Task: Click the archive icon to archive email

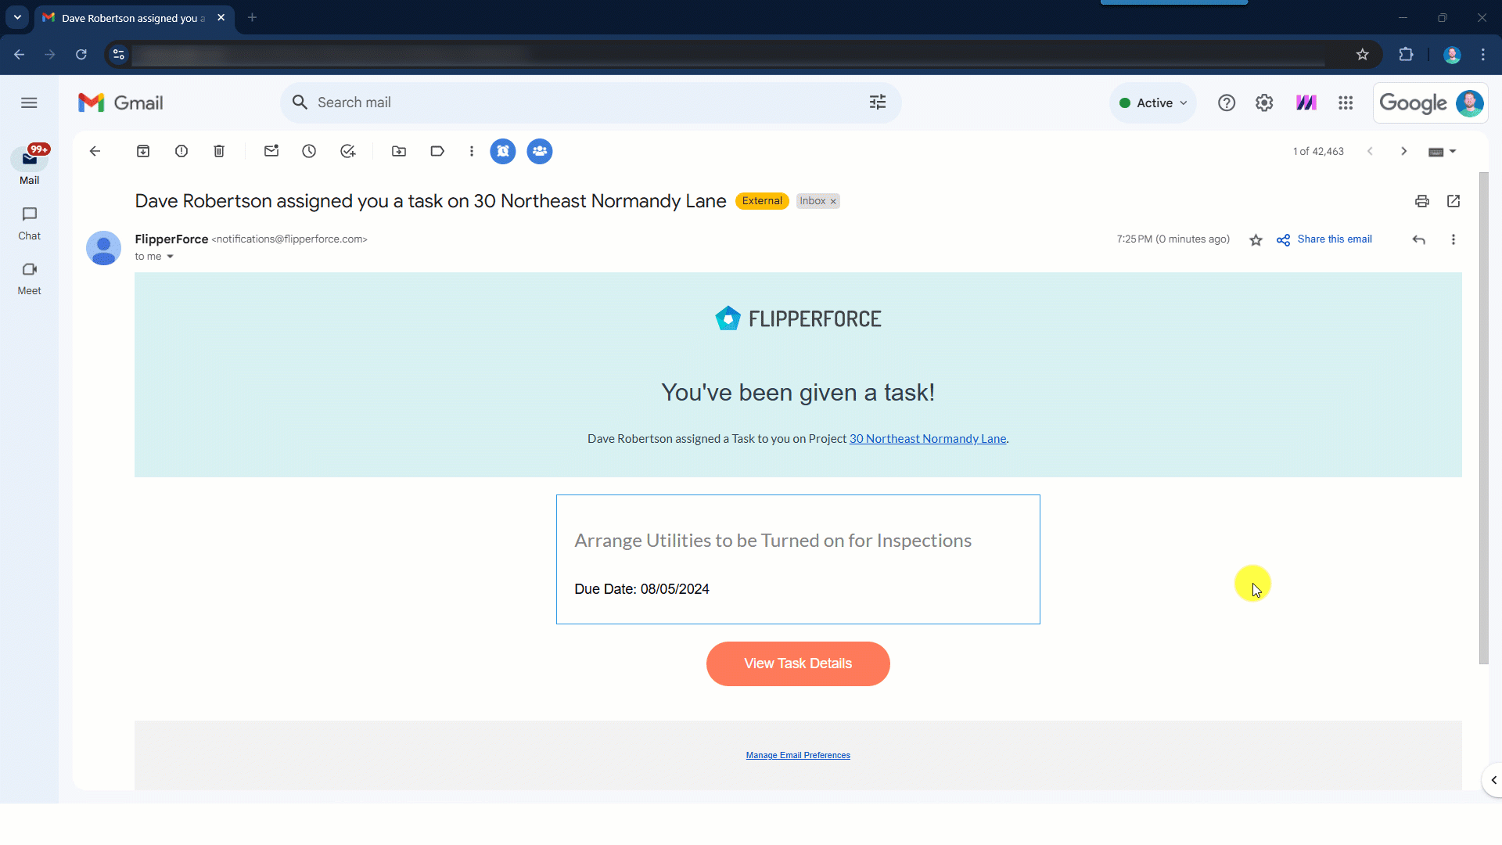Action: click(143, 152)
